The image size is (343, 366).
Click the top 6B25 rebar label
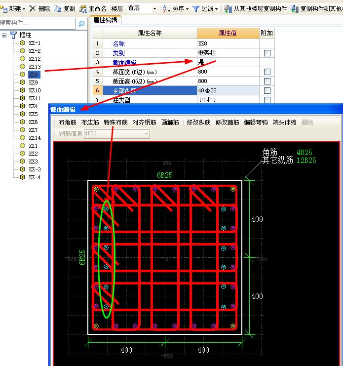coord(165,175)
